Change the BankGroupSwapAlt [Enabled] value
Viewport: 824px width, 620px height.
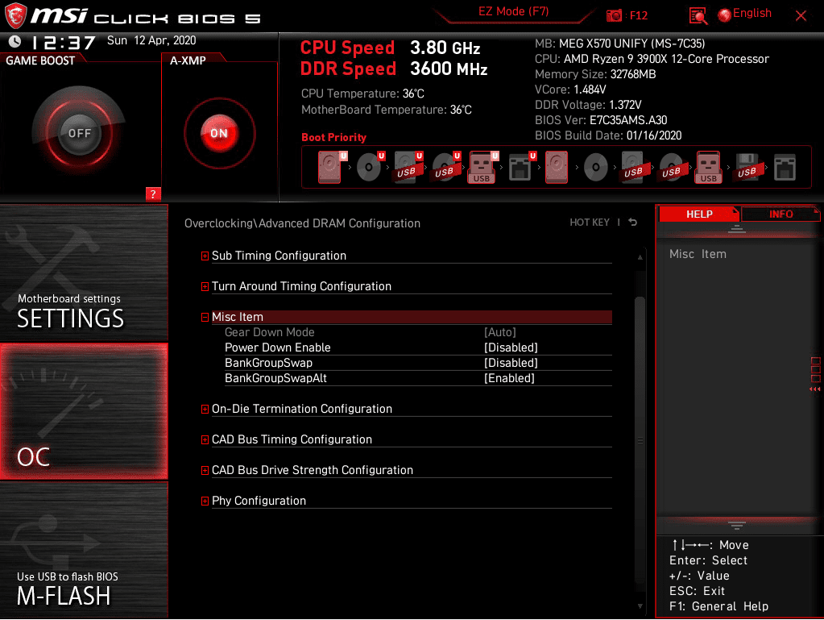[509, 377]
